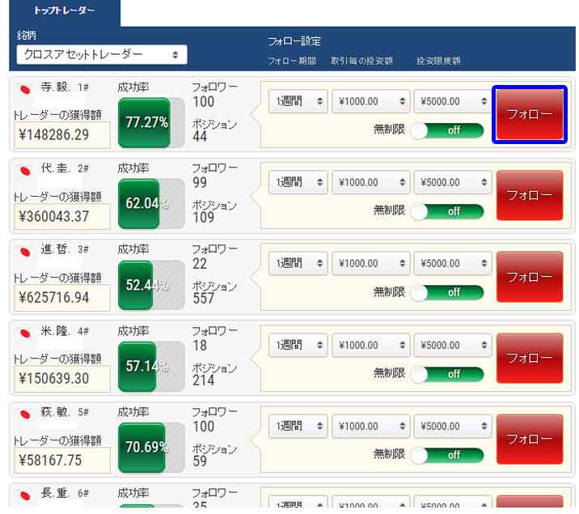Open the ¥5000.00 limit dropdown for trader 3#
Viewport: 579px width, 514px height.
coord(453,263)
